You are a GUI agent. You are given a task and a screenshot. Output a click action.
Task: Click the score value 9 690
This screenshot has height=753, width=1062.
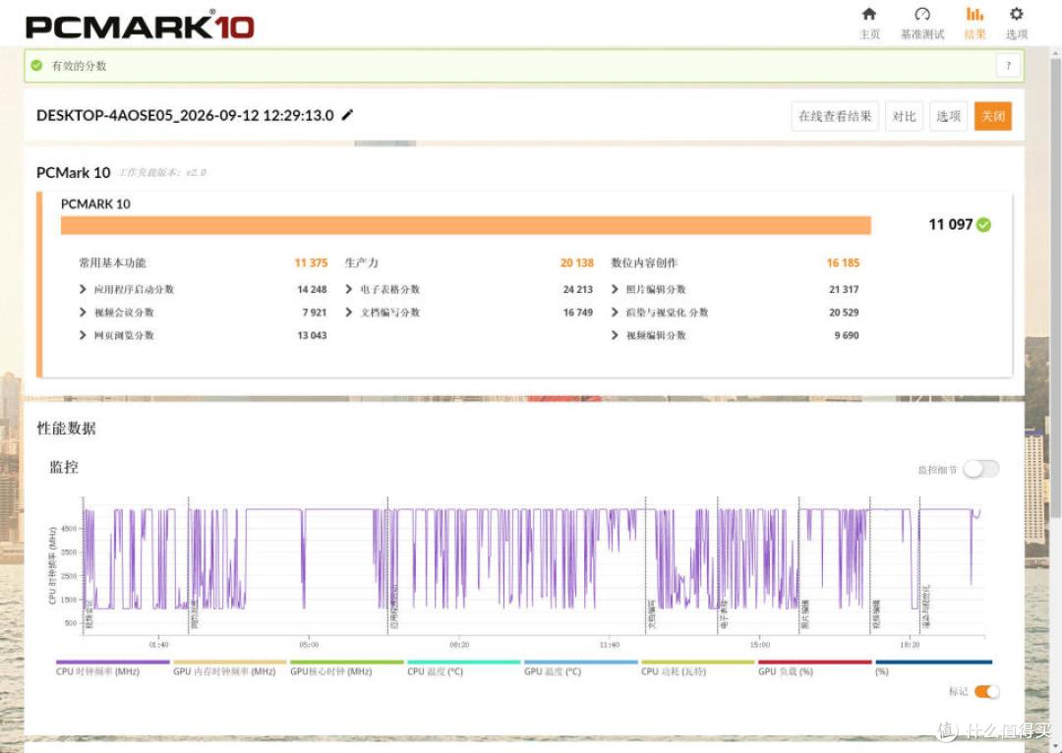point(847,335)
